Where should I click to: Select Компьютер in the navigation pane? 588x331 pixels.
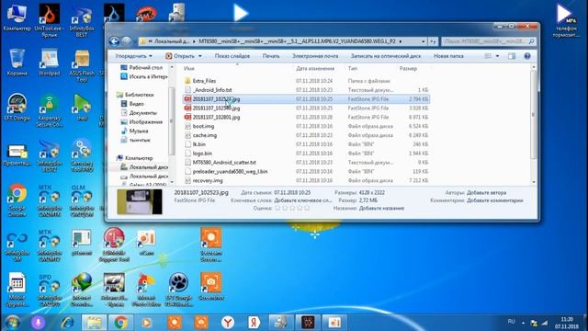click(139, 158)
